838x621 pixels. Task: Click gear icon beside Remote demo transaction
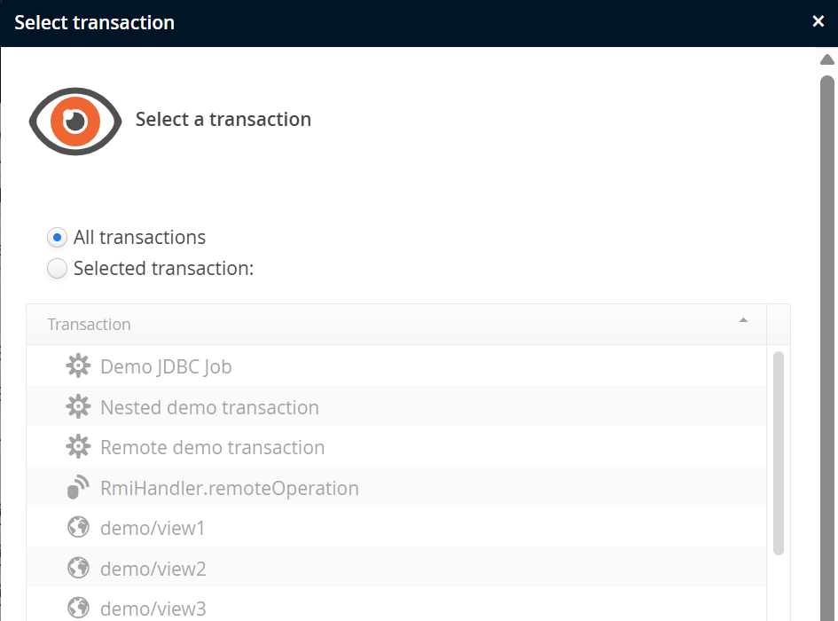(x=78, y=447)
